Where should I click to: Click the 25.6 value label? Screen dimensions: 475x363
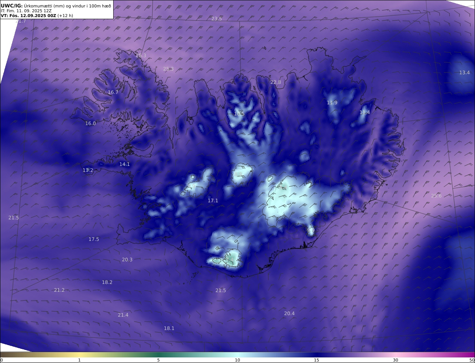click(x=436, y=196)
